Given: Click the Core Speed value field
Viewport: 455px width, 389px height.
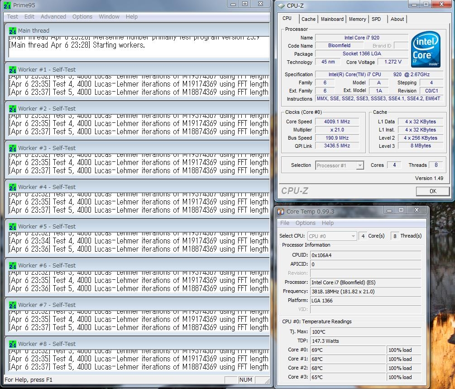Looking at the screenshot, I should (338, 122).
